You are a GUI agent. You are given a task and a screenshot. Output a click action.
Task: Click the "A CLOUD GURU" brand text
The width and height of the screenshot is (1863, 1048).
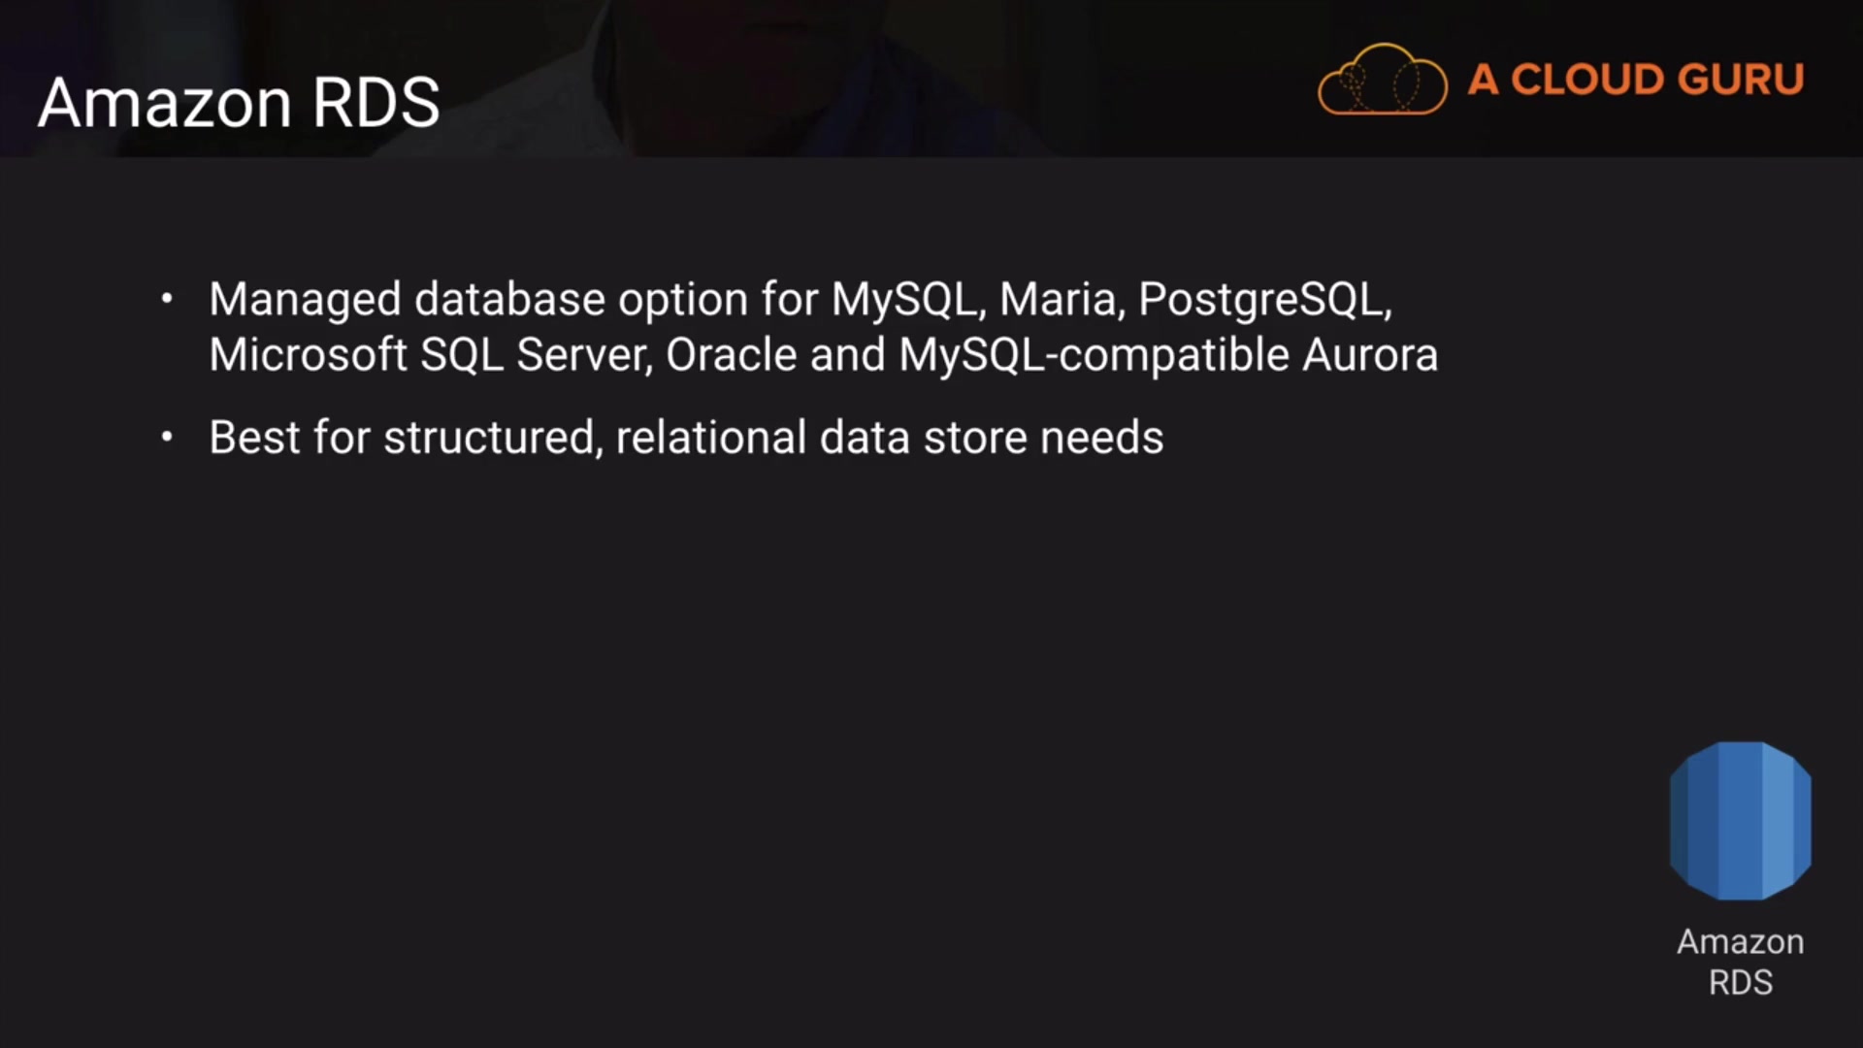click(1635, 80)
